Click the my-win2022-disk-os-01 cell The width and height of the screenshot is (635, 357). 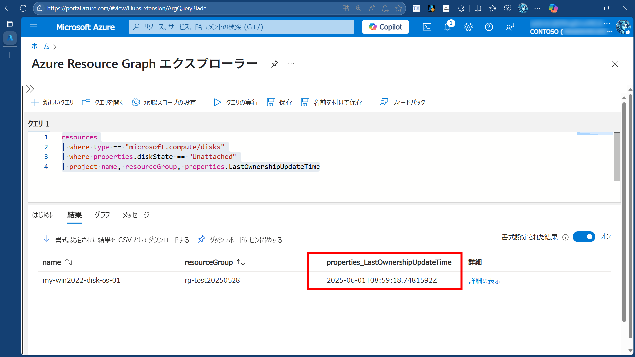81,280
